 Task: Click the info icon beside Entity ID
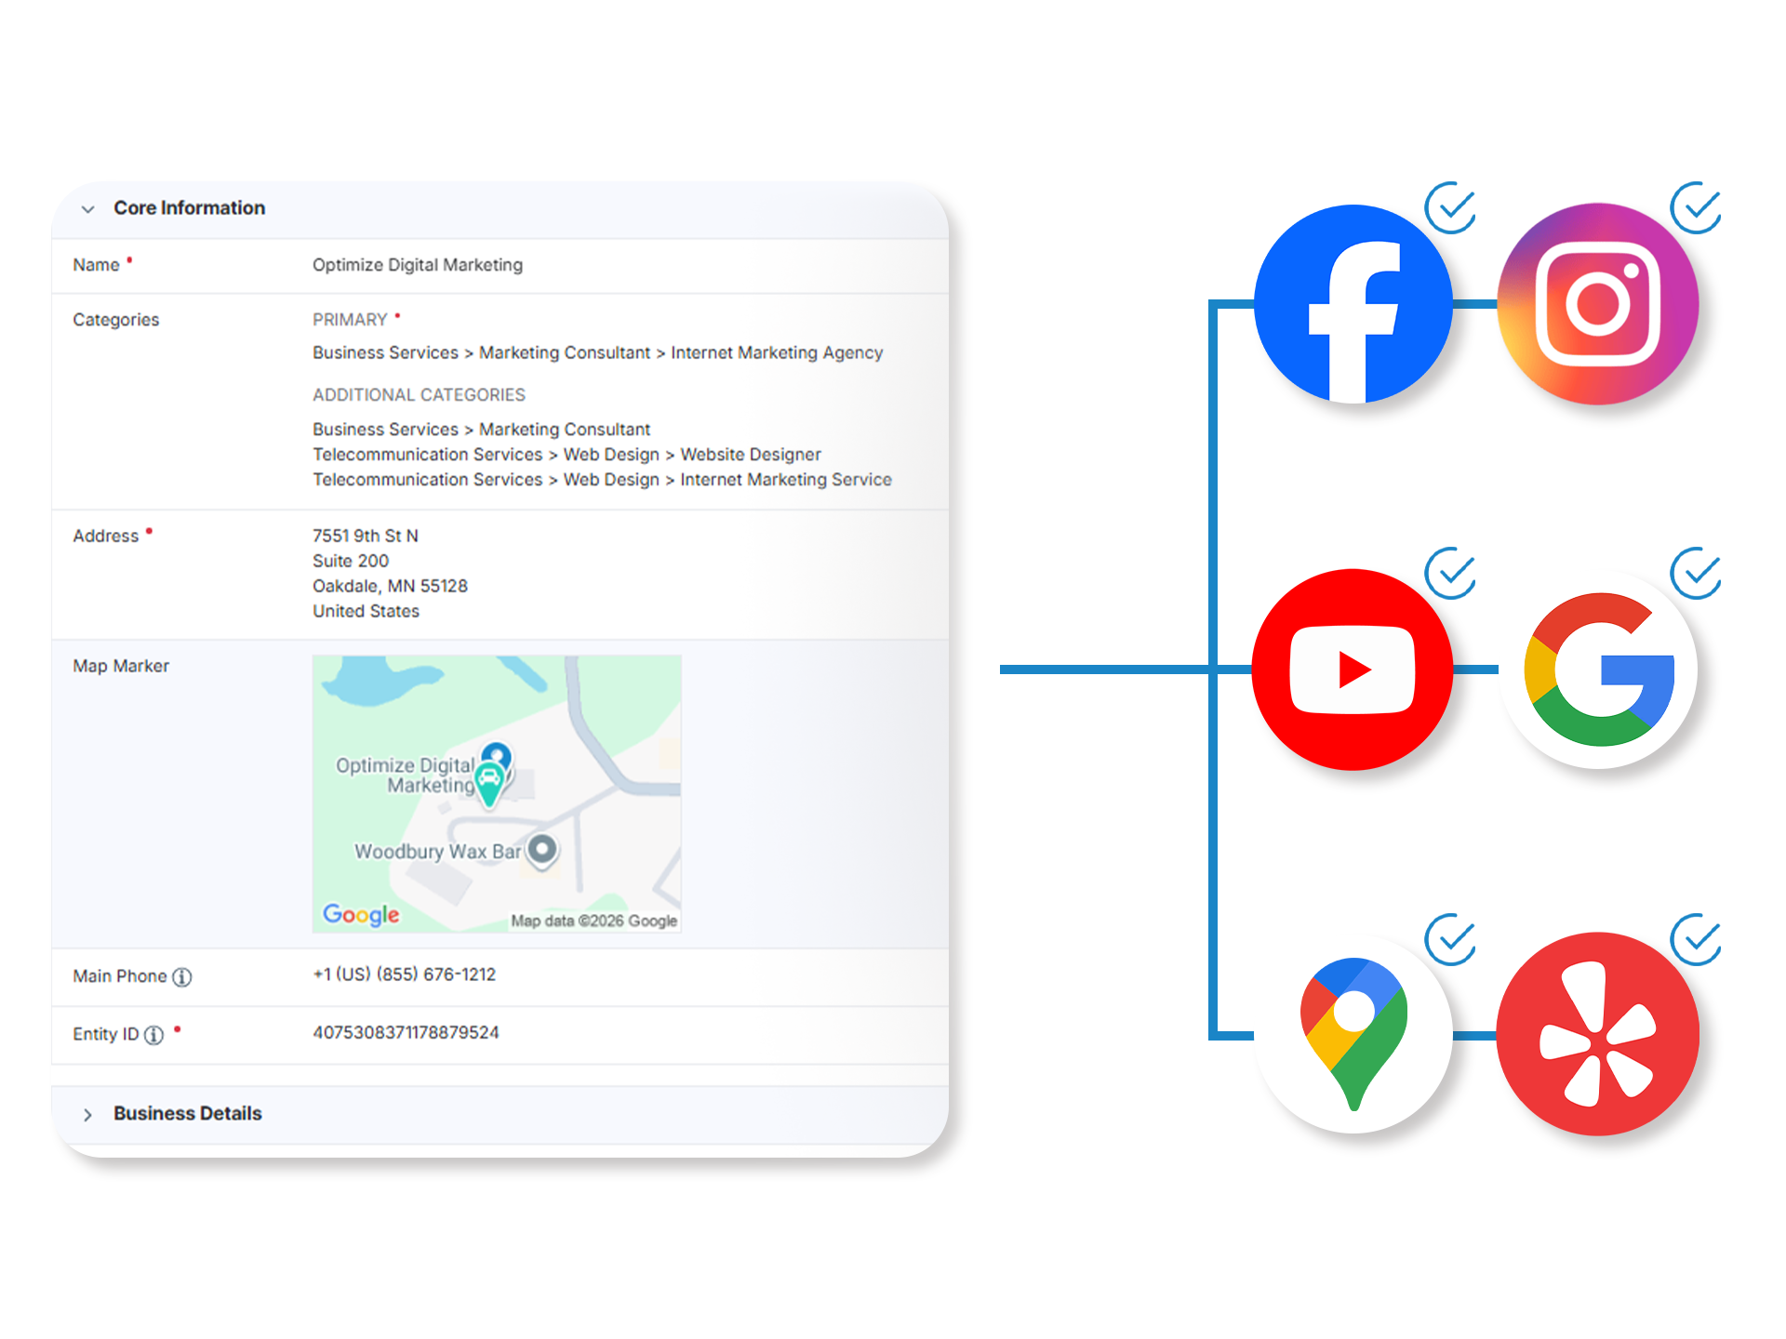[x=154, y=1035]
